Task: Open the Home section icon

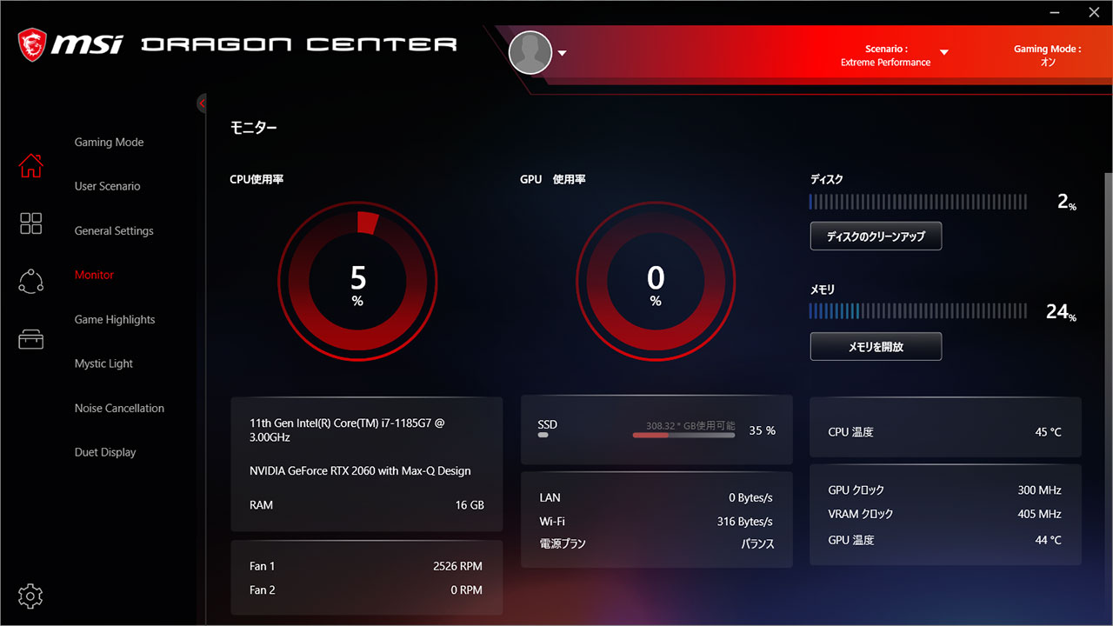Action: point(30,165)
